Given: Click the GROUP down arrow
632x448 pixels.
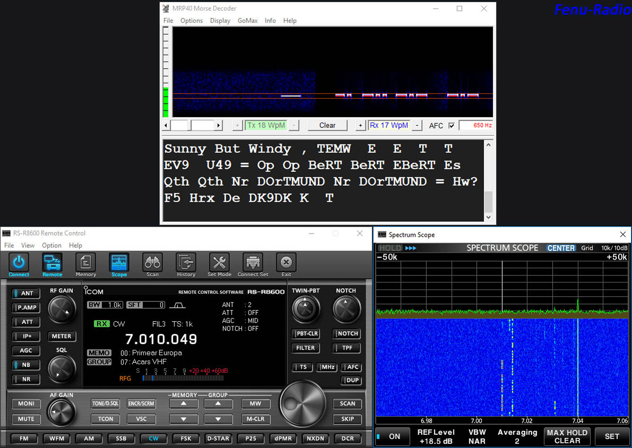Looking at the screenshot, I should [x=218, y=419].
